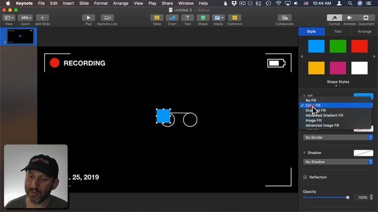
Task: Open the Zoom percentage dropdown
Action: pos(26,18)
